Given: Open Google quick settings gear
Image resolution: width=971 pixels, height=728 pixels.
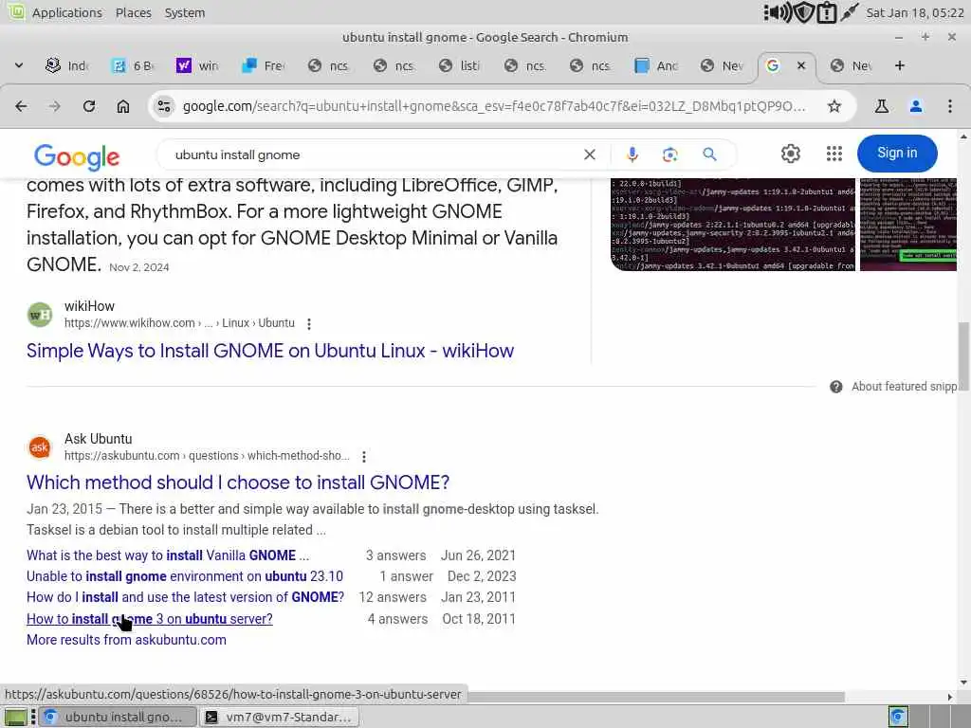Looking at the screenshot, I should (790, 154).
